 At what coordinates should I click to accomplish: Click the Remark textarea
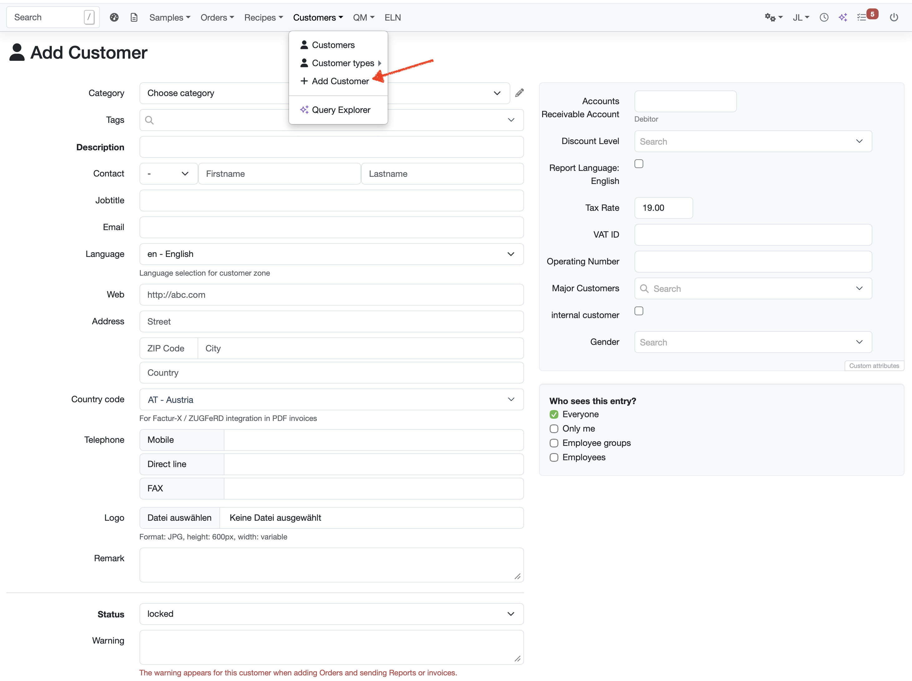[x=331, y=564]
